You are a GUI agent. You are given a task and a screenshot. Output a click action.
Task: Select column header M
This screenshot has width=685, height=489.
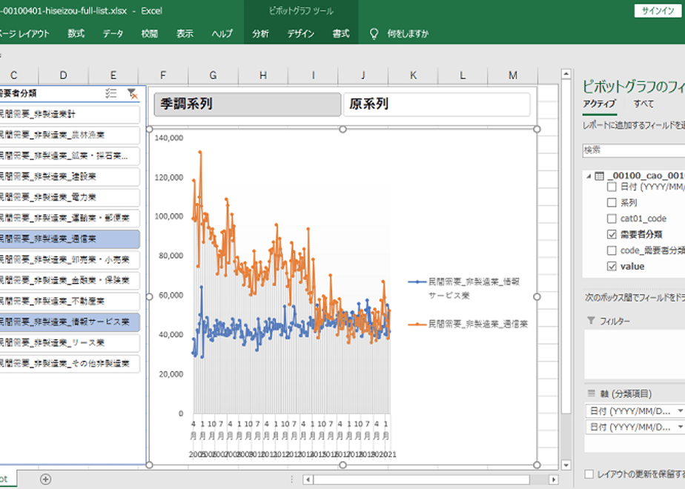click(513, 75)
